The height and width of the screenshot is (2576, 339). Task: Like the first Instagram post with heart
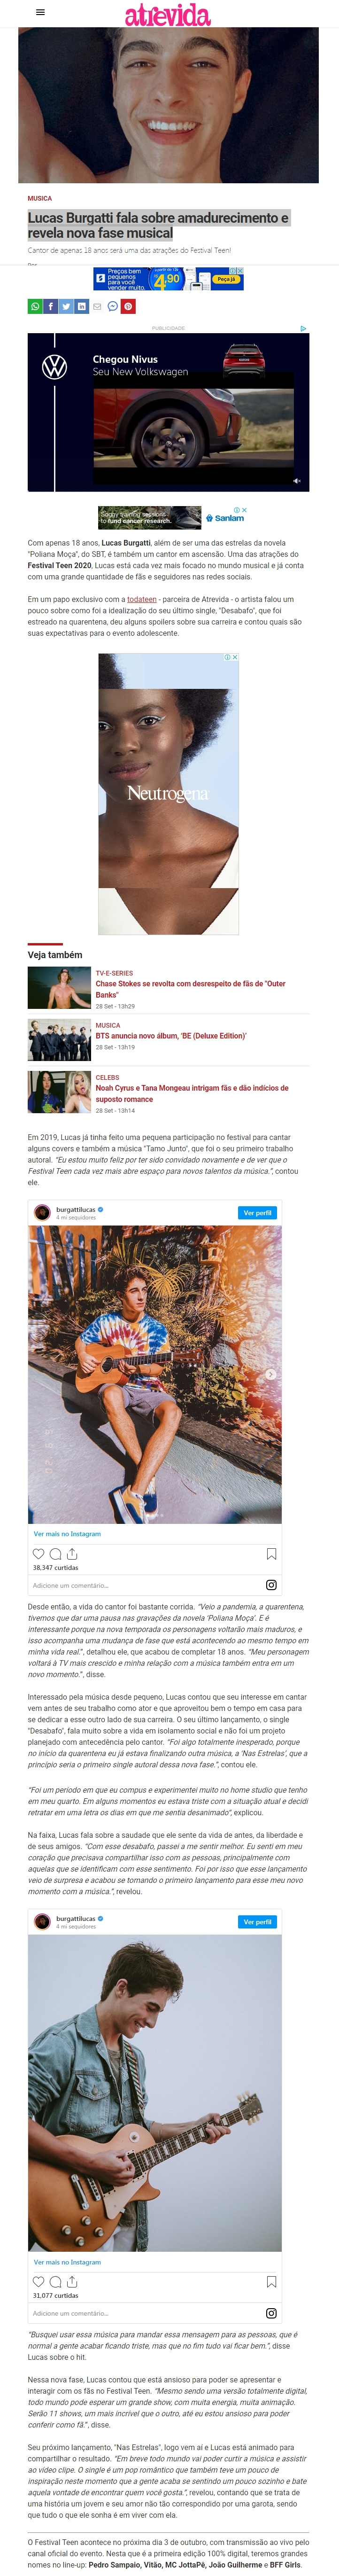39,1553
